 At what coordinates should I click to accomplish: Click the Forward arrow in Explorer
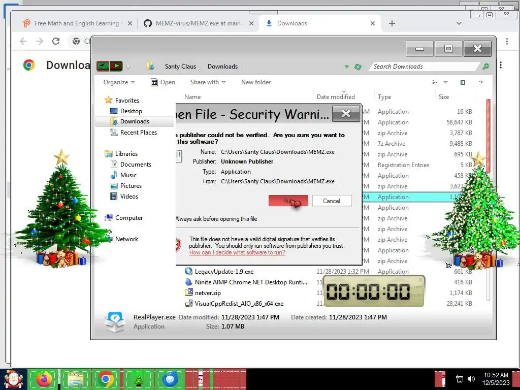(116, 66)
